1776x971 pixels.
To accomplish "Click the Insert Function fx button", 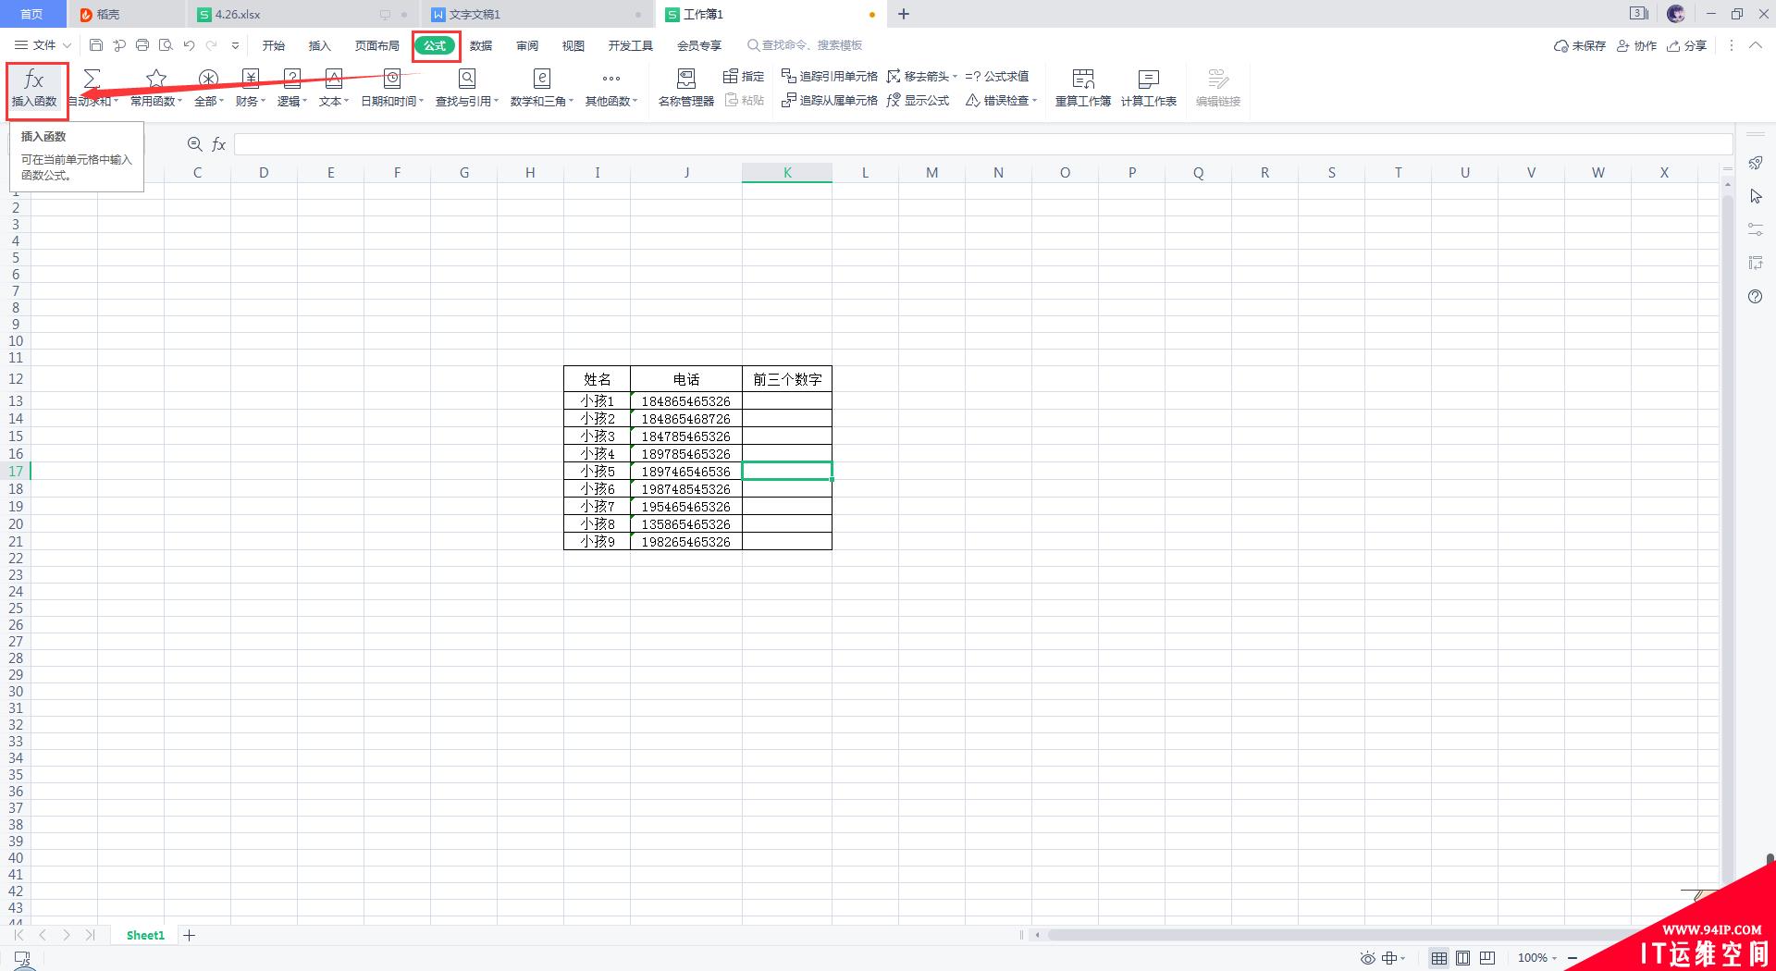I will pyautogui.click(x=34, y=89).
